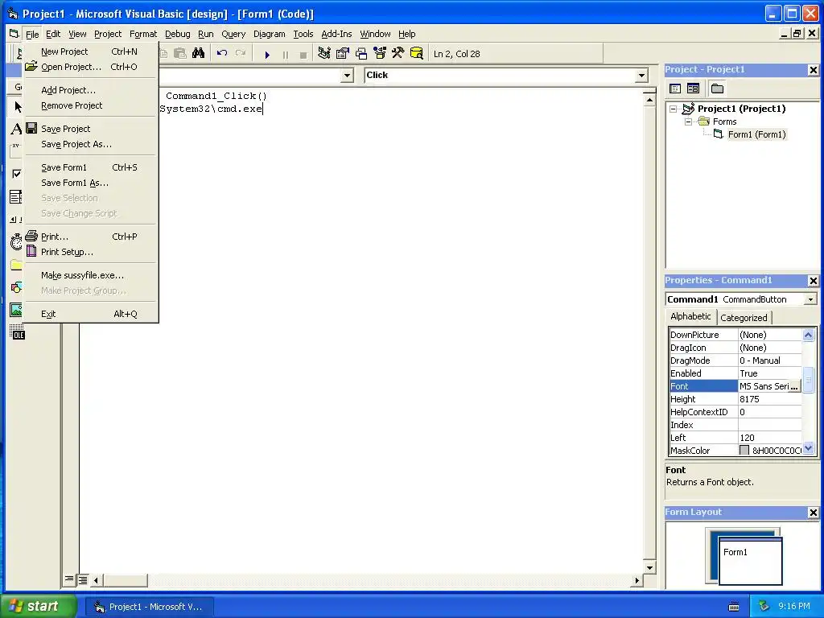Collapse the Project1 (Project1) tree node

click(x=674, y=109)
